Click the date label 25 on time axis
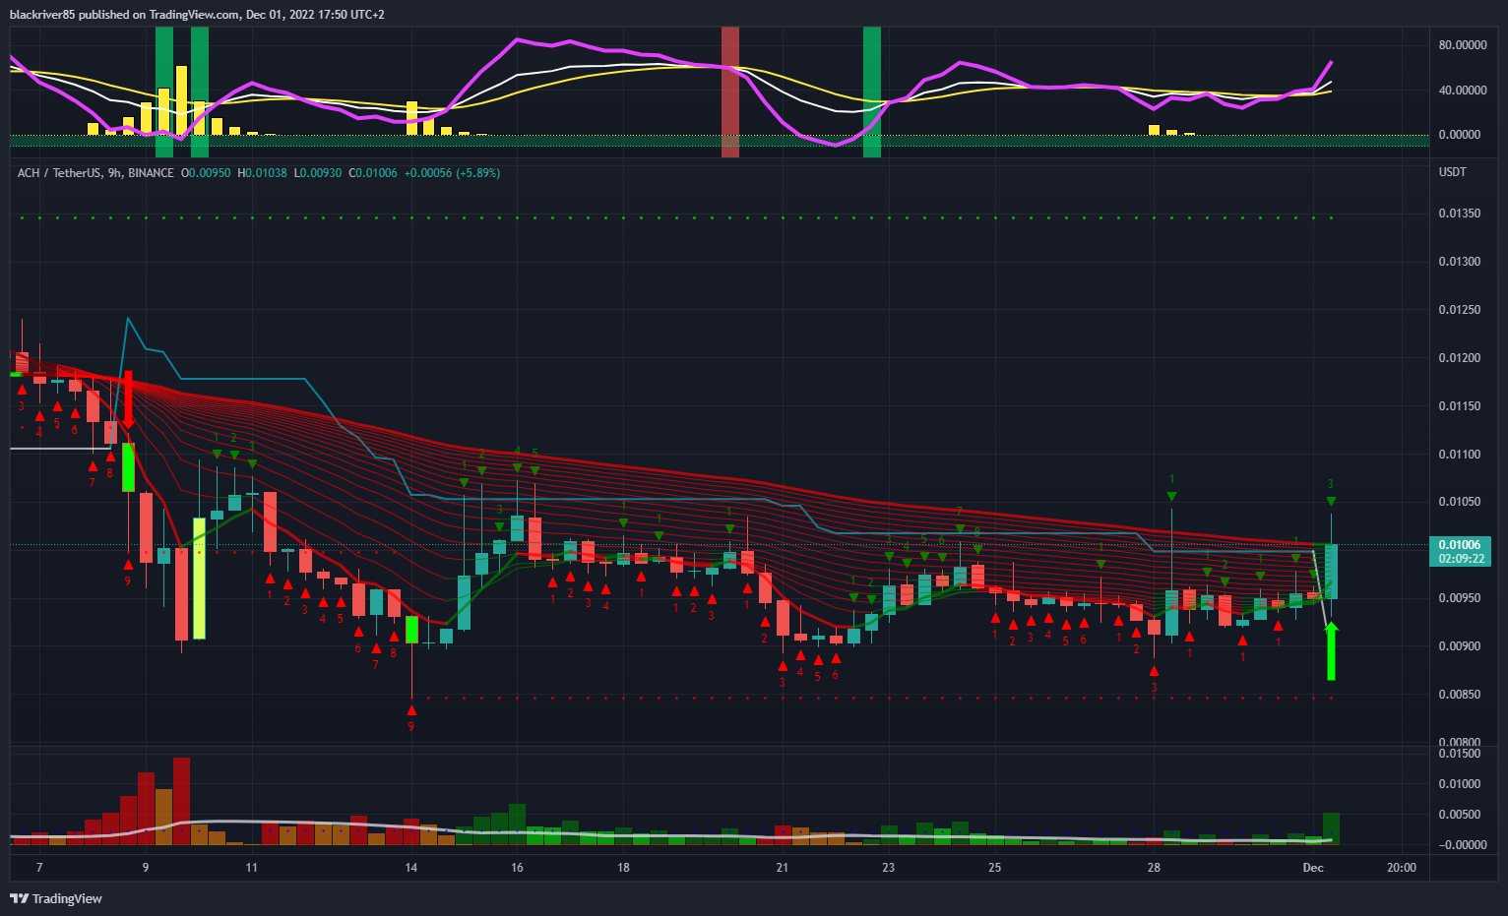 (995, 868)
